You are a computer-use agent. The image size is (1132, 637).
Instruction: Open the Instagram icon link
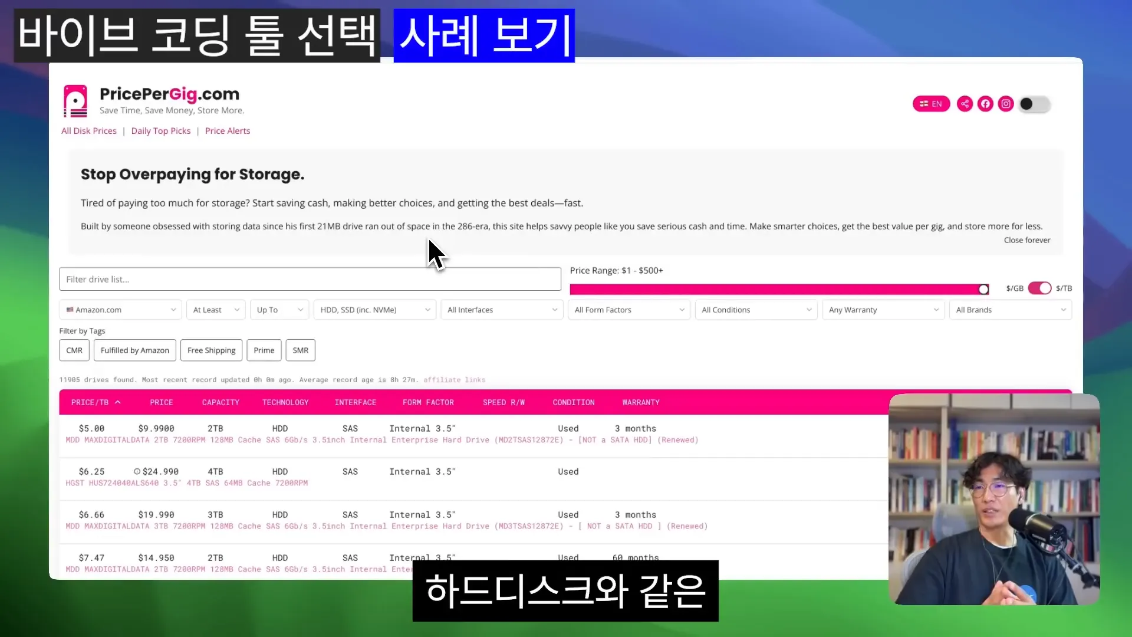click(1006, 104)
